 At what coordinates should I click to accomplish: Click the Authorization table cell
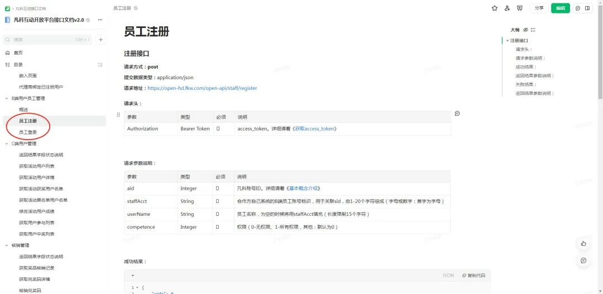(x=151, y=129)
